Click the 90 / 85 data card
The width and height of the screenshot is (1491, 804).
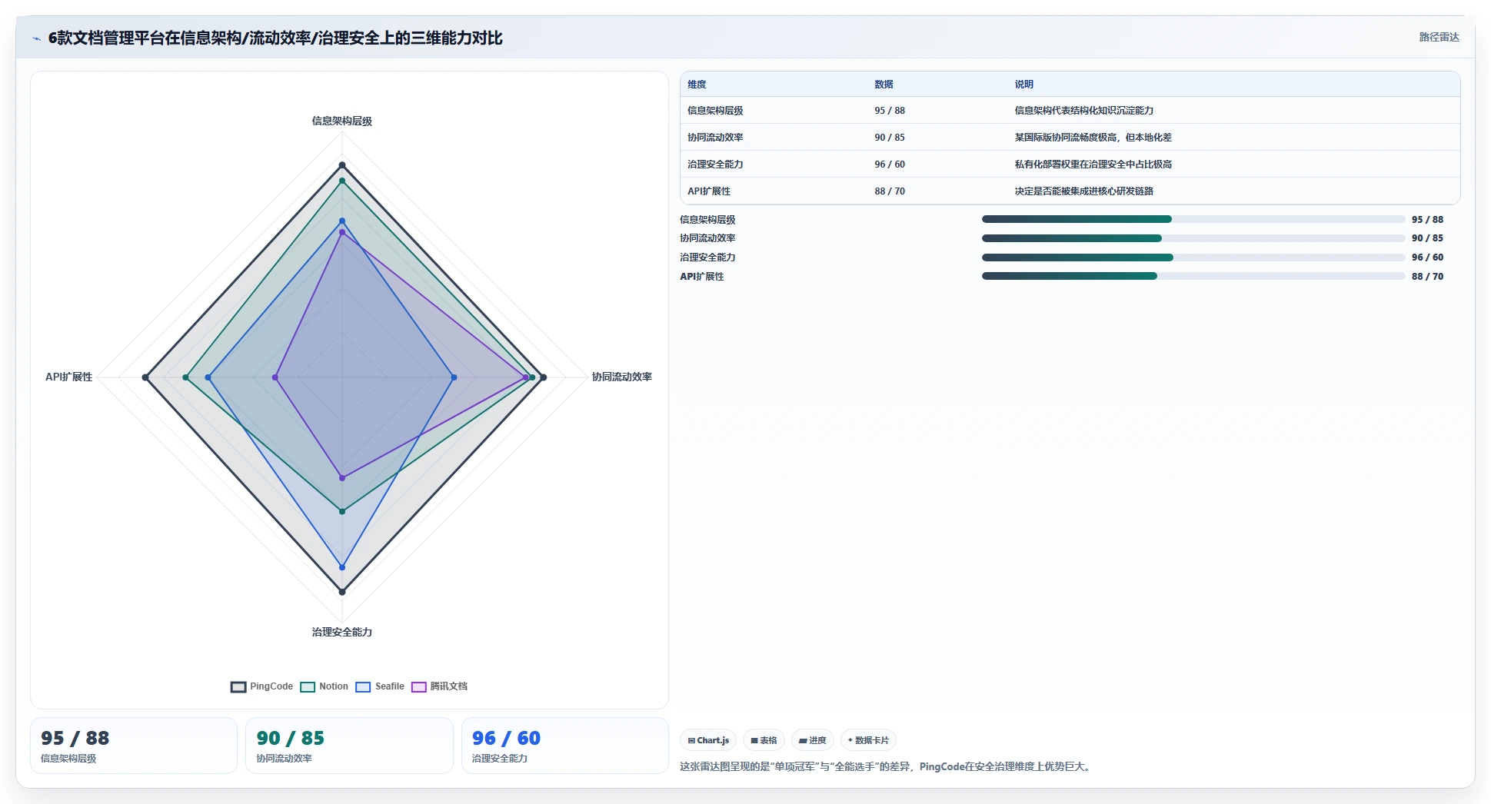pos(349,746)
